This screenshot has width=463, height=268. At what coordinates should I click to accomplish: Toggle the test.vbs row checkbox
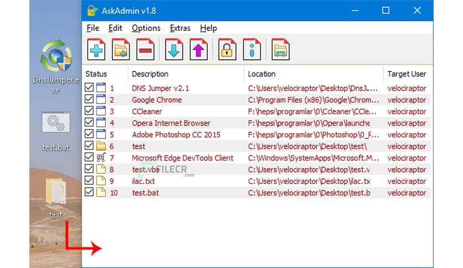point(89,169)
